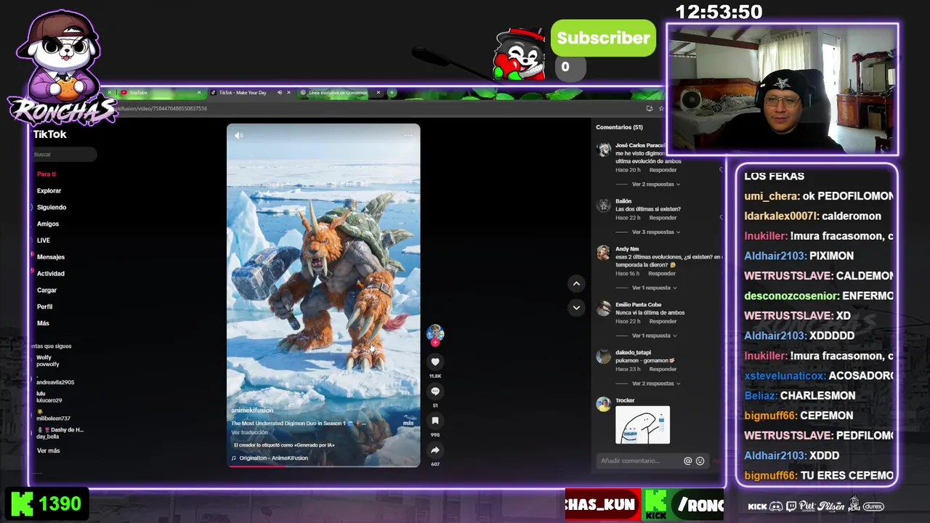The width and height of the screenshot is (930, 523).
Task: Open emoji picker in comment box
Action: pyautogui.click(x=700, y=461)
